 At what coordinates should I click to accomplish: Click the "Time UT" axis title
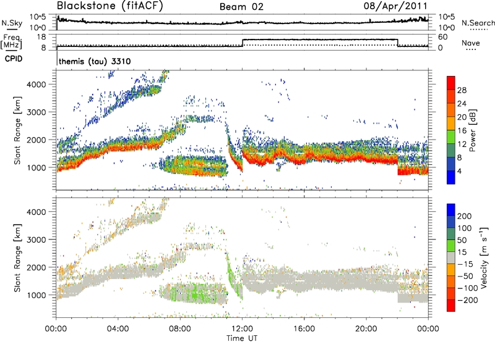pyautogui.click(x=242, y=338)
